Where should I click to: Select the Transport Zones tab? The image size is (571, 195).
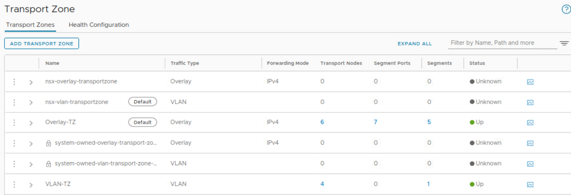point(30,25)
